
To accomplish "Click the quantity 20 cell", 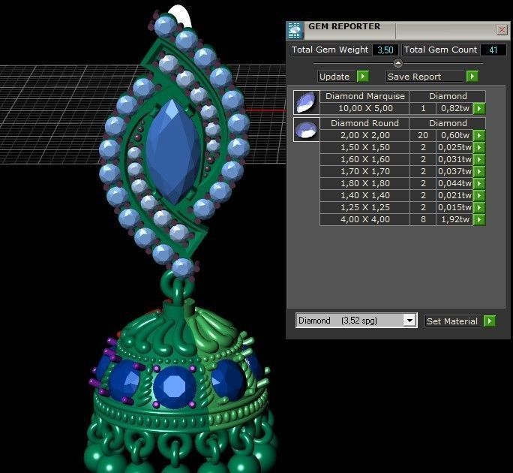I will tap(423, 135).
